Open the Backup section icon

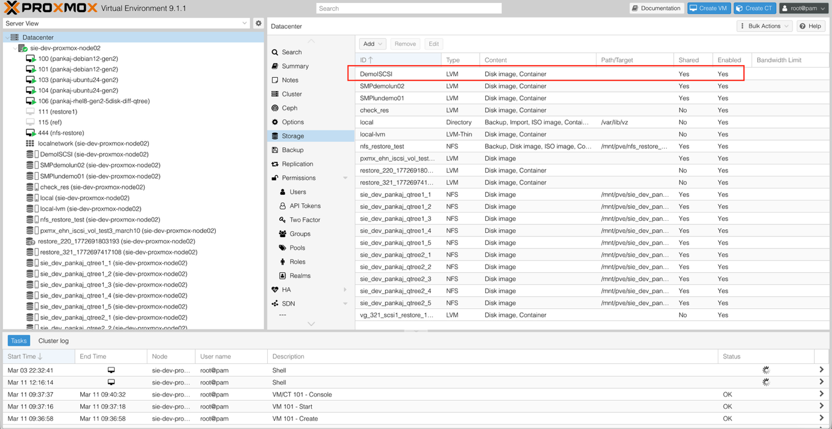click(x=276, y=150)
